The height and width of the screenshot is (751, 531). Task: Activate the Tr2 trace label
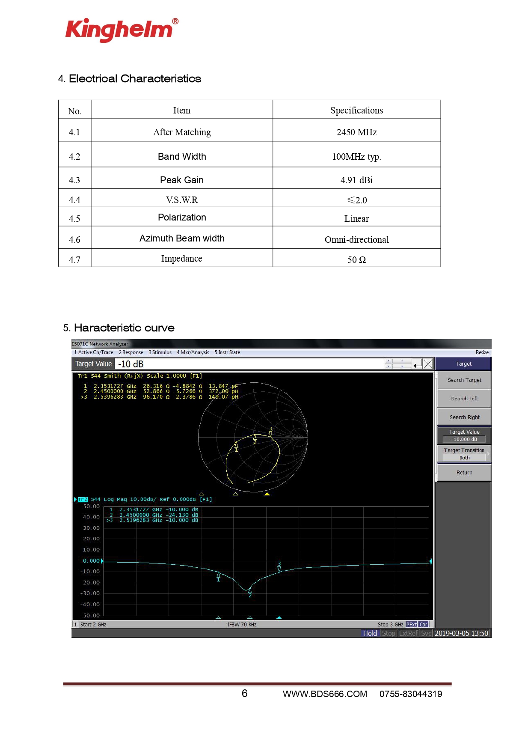(83, 499)
